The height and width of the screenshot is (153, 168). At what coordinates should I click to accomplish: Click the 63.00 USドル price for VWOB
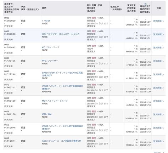[132, 92]
